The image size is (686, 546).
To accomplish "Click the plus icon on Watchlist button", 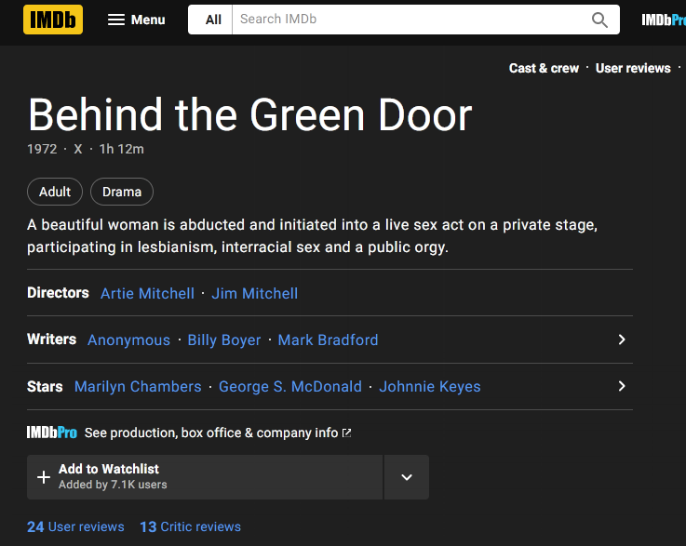I will click(44, 477).
